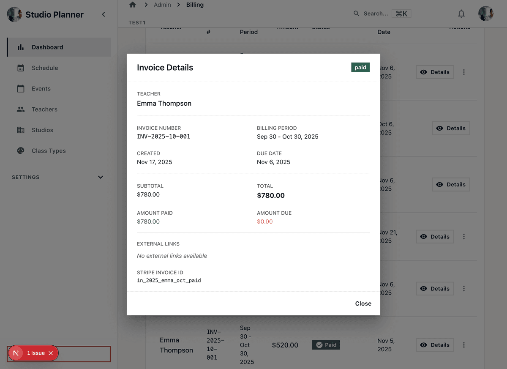Click the paid status badge in the modal
This screenshot has width=507, height=369.
pyautogui.click(x=360, y=67)
